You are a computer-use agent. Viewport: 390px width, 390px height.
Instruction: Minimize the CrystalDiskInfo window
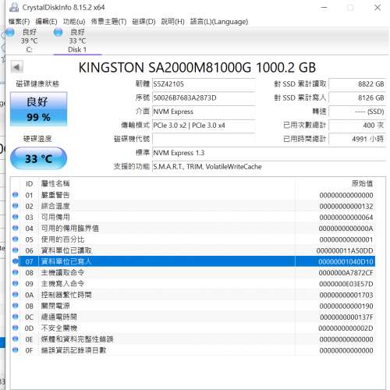pos(324,8)
